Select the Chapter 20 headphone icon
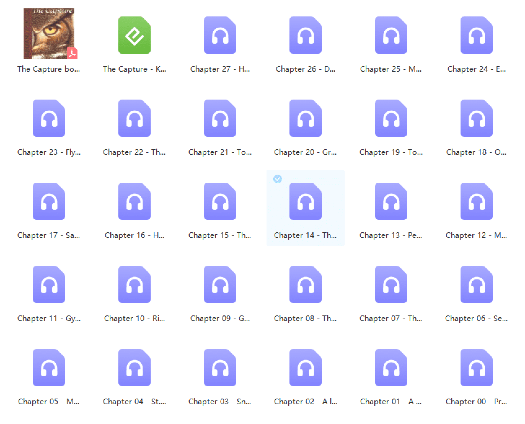 (x=305, y=118)
